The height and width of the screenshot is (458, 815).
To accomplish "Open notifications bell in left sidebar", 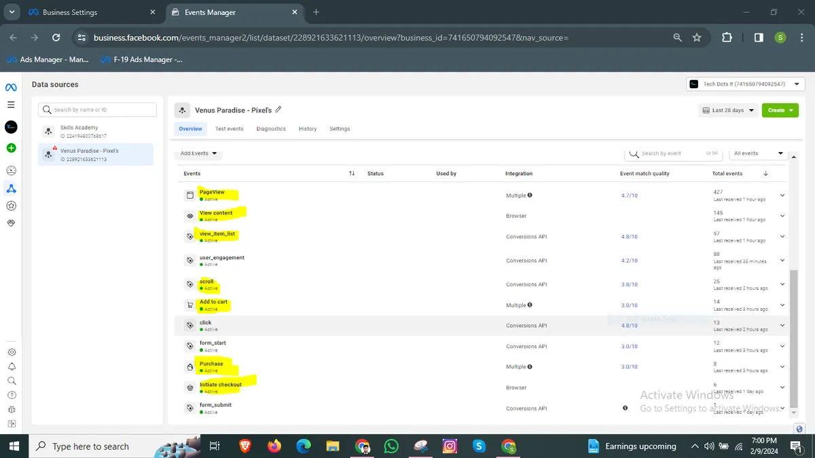I will (x=12, y=367).
